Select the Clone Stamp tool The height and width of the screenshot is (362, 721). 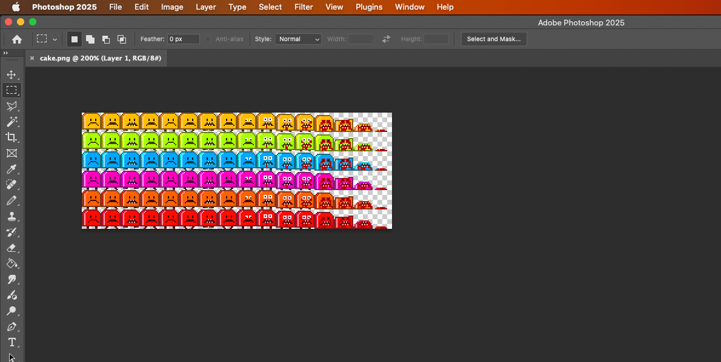(12, 216)
